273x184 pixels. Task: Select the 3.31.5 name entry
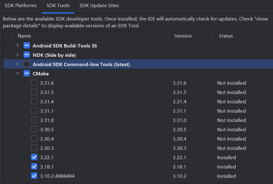(x=47, y=92)
